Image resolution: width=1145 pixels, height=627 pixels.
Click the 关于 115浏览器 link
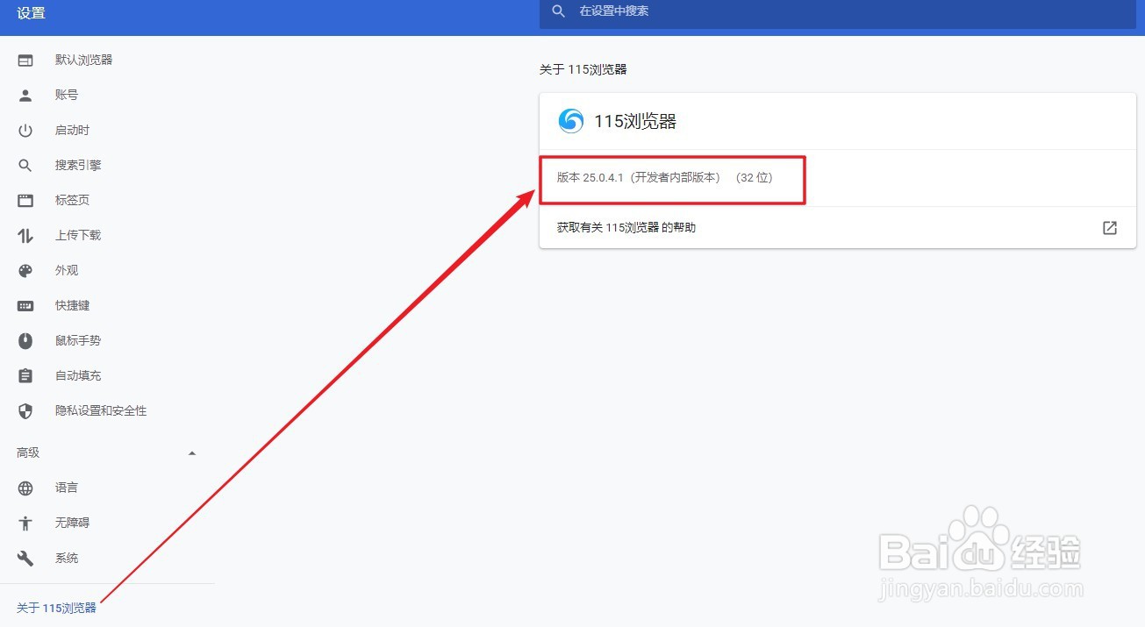(x=55, y=607)
